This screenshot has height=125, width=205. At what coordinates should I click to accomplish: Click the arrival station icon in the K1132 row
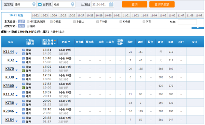(x=23, y=96)
